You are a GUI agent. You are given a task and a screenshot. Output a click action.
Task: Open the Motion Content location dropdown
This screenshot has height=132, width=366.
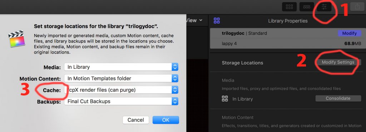pyautogui.click(x=122, y=78)
